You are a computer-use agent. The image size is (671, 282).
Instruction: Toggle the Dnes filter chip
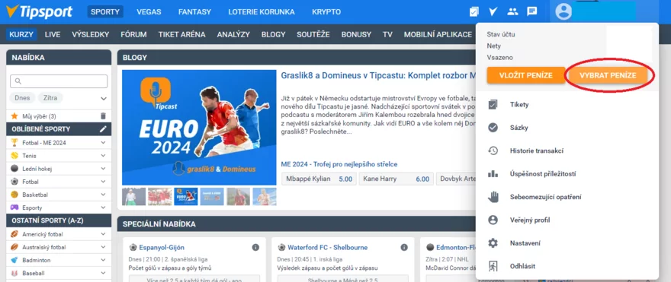coord(22,98)
